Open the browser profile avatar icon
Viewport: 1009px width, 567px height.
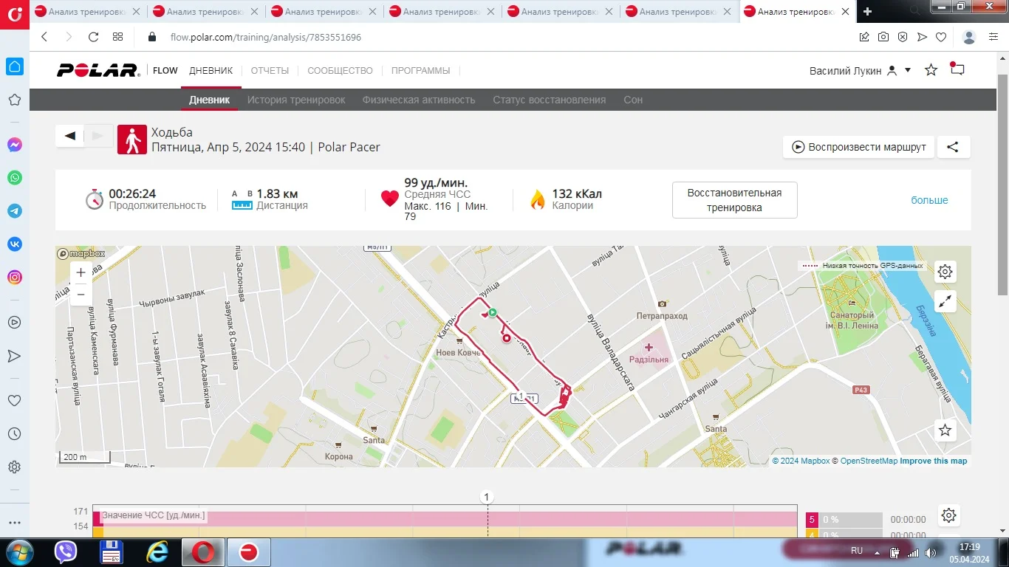click(x=969, y=37)
